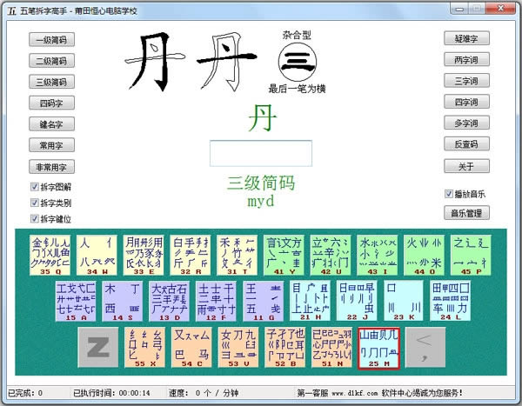Select the Q key tile labeled 35
522x406 pixels.
pyautogui.click(x=50, y=255)
